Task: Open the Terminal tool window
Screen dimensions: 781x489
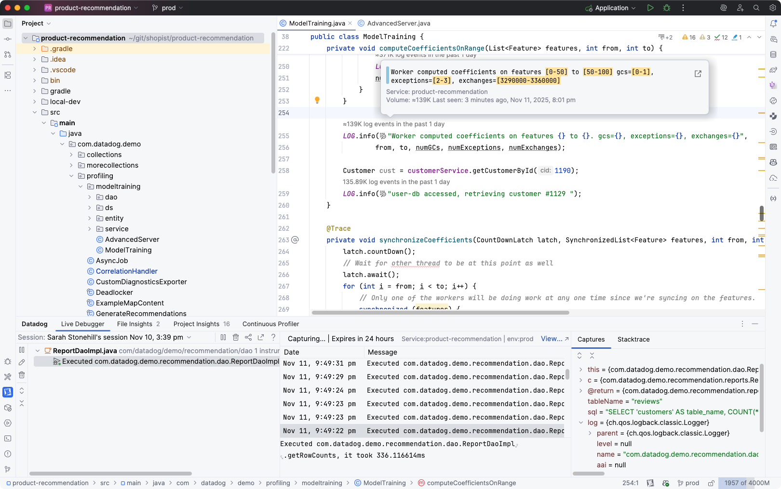Action: (8, 438)
